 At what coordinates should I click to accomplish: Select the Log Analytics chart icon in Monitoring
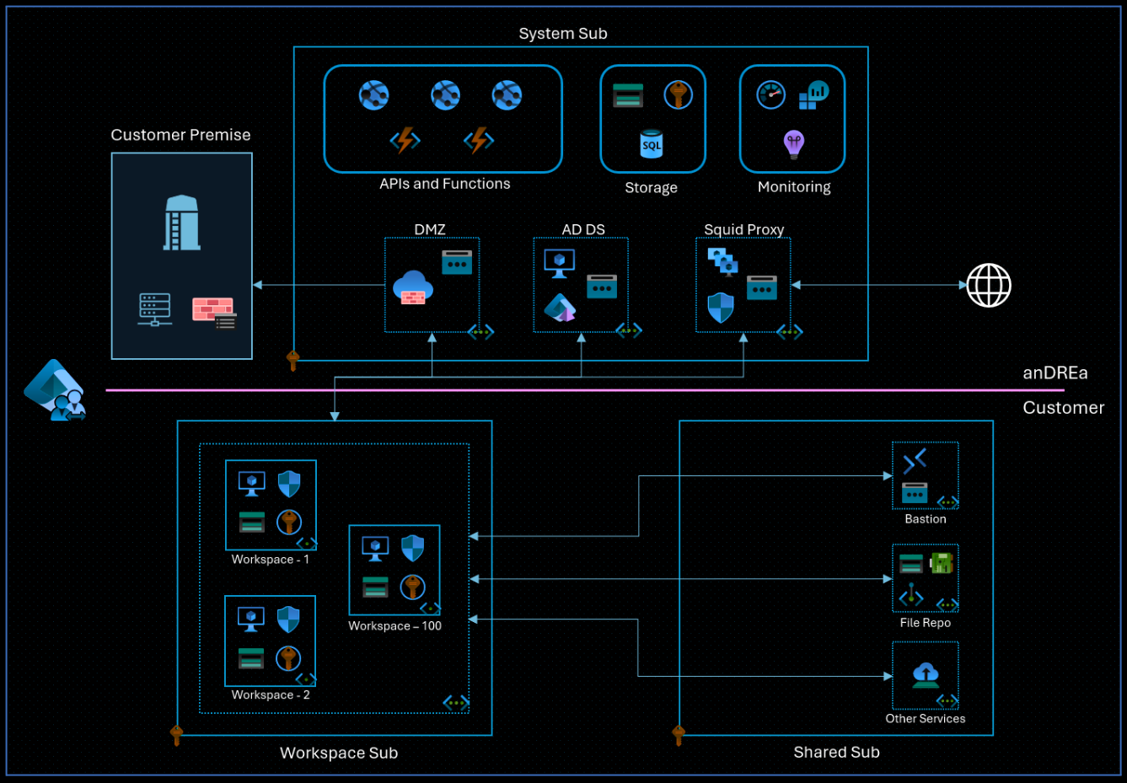pos(813,94)
